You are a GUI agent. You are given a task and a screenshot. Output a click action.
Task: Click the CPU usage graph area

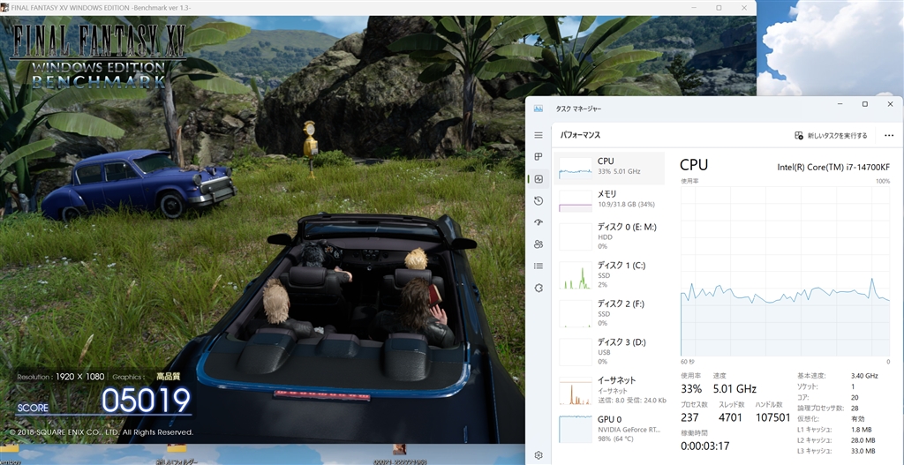[x=785, y=271]
